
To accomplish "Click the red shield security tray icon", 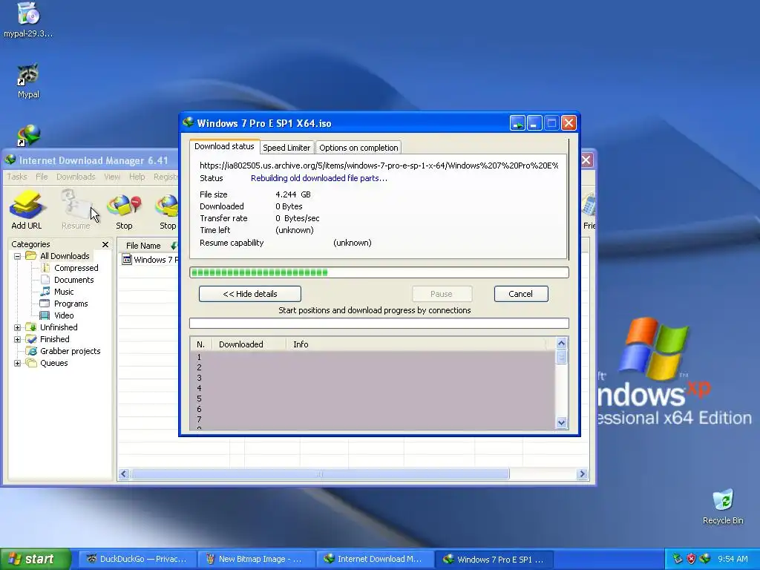I will click(691, 559).
